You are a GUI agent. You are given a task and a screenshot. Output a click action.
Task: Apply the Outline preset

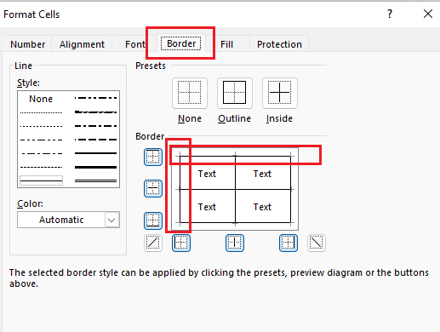(x=235, y=93)
